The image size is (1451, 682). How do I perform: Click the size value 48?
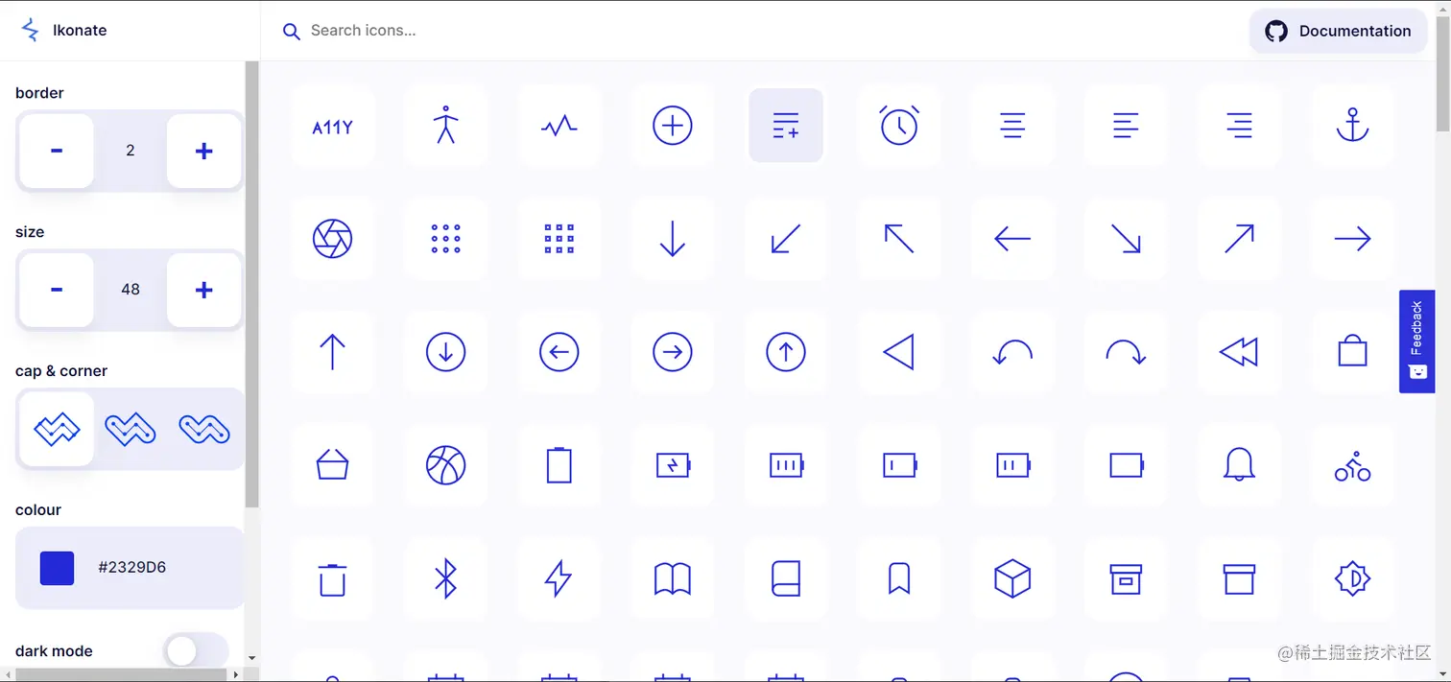[131, 290]
